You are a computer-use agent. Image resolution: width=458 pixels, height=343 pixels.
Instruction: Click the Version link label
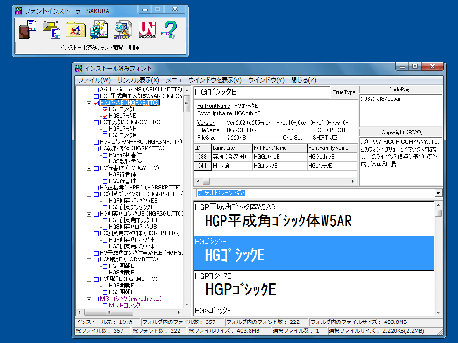coord(206,123)
